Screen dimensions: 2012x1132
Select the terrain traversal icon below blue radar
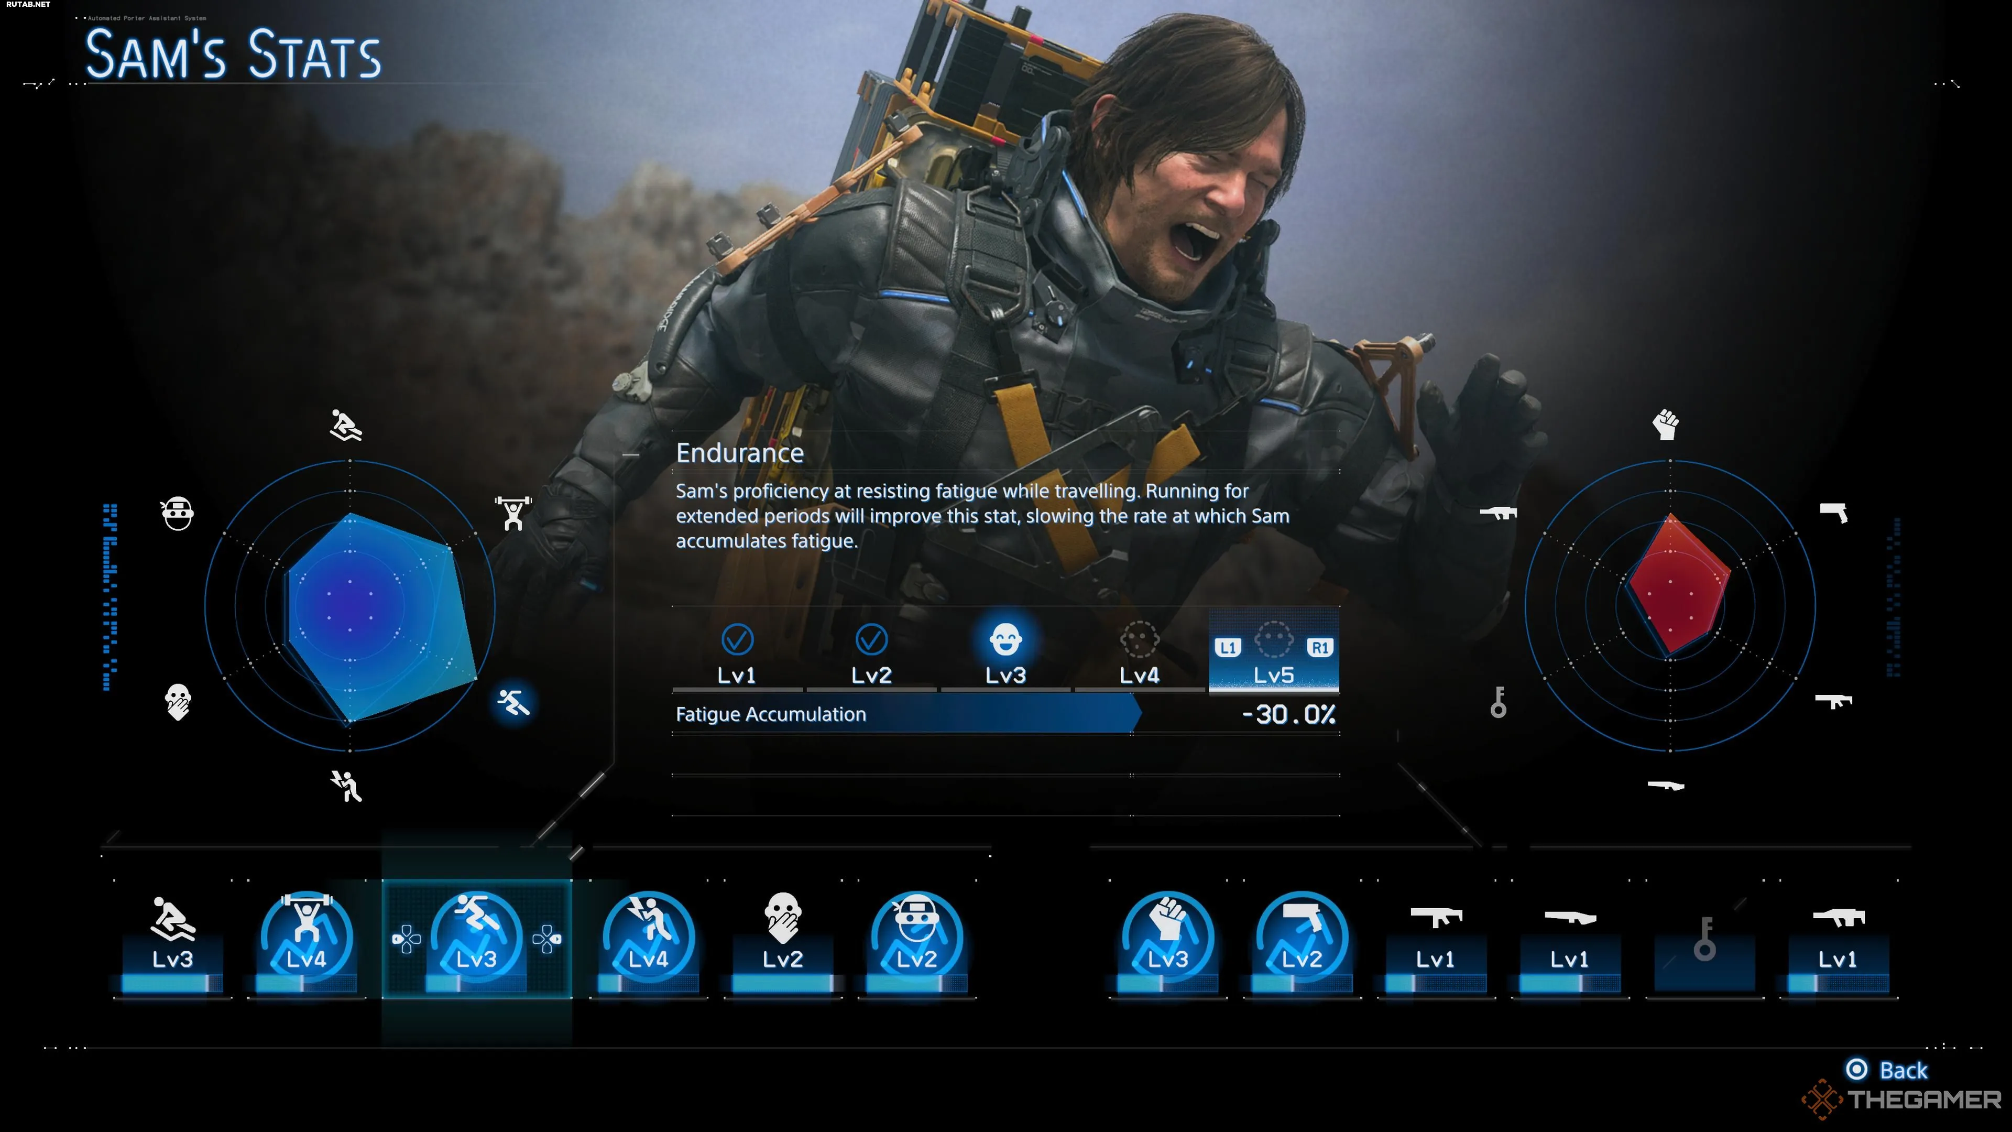point(346,786)
